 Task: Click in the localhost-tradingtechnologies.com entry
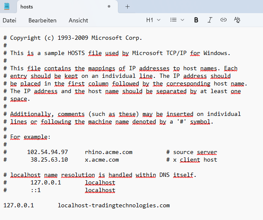tap(114, 206)
